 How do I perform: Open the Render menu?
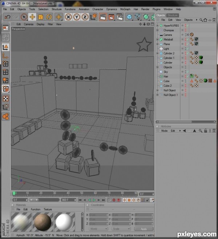145,9
